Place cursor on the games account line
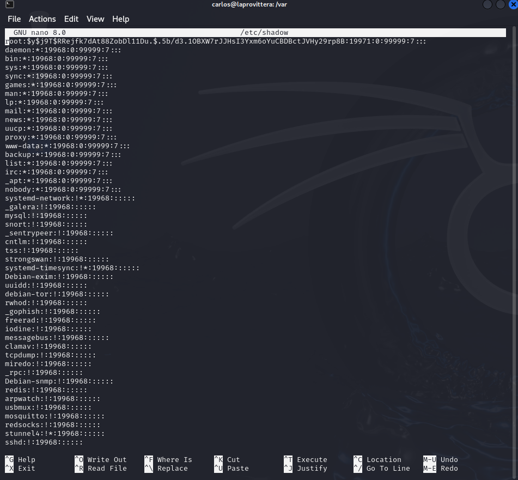The image size is (518, 480). 61,85
